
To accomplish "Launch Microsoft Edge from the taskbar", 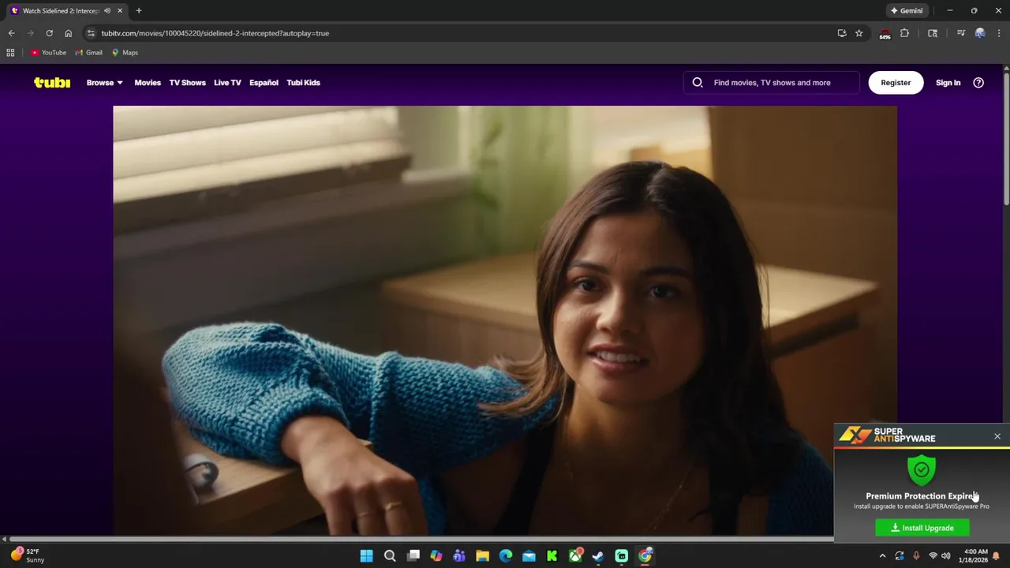I will pos(506,556).
